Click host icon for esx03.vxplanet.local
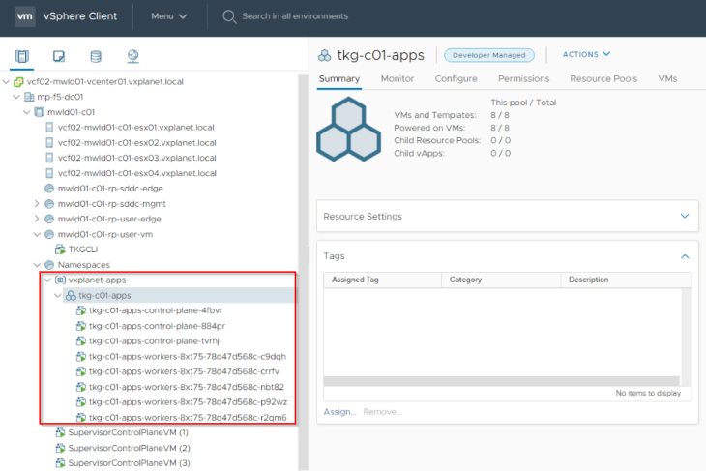 (49, 158)
